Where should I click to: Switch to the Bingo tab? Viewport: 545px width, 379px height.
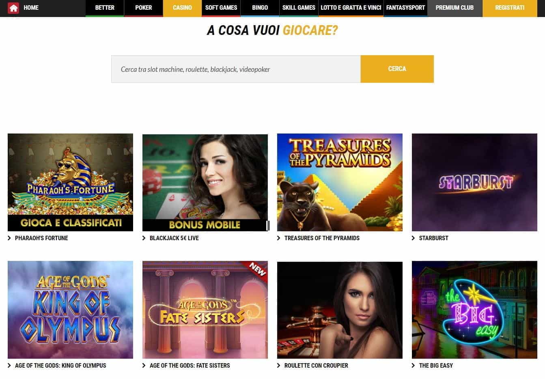260,8
